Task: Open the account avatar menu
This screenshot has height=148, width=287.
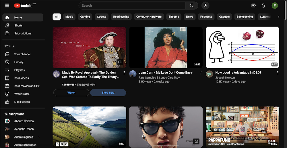Action: tap(275, 5)
